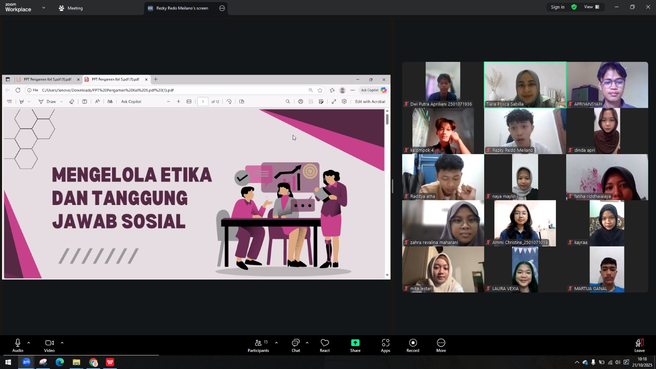The width and height of the screenshot is (656, 369).
Task: Click the Sign in button
Action: [557, 7]
